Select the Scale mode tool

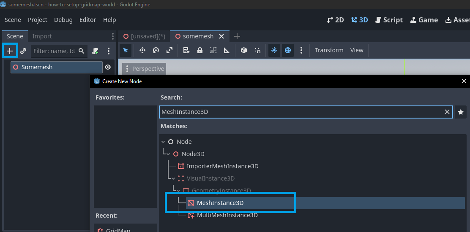point(169,50)
